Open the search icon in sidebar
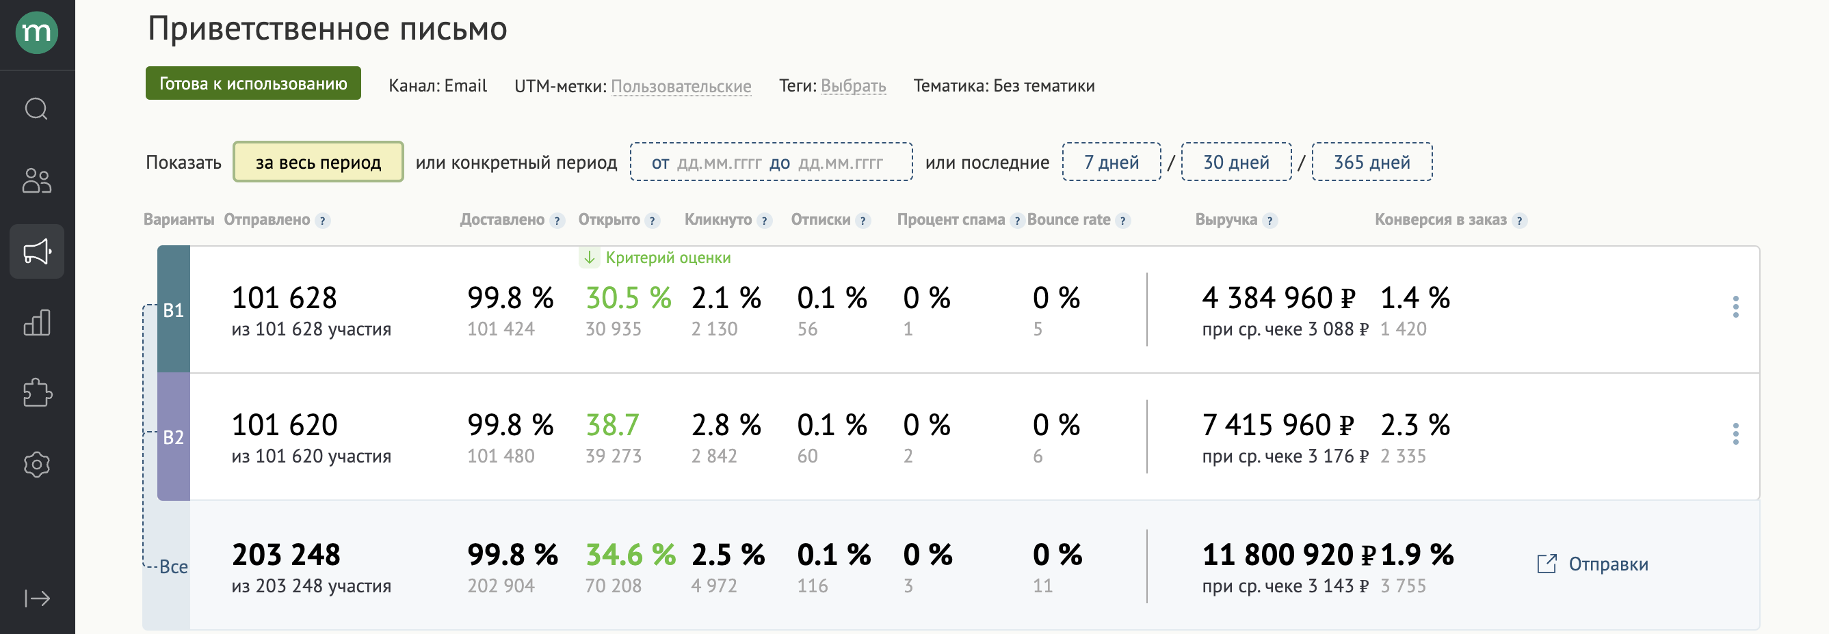Screen dimensions: 1829x634 pos(37,109)
